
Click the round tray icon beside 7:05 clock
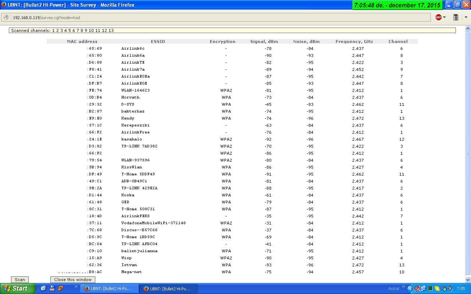450,288
